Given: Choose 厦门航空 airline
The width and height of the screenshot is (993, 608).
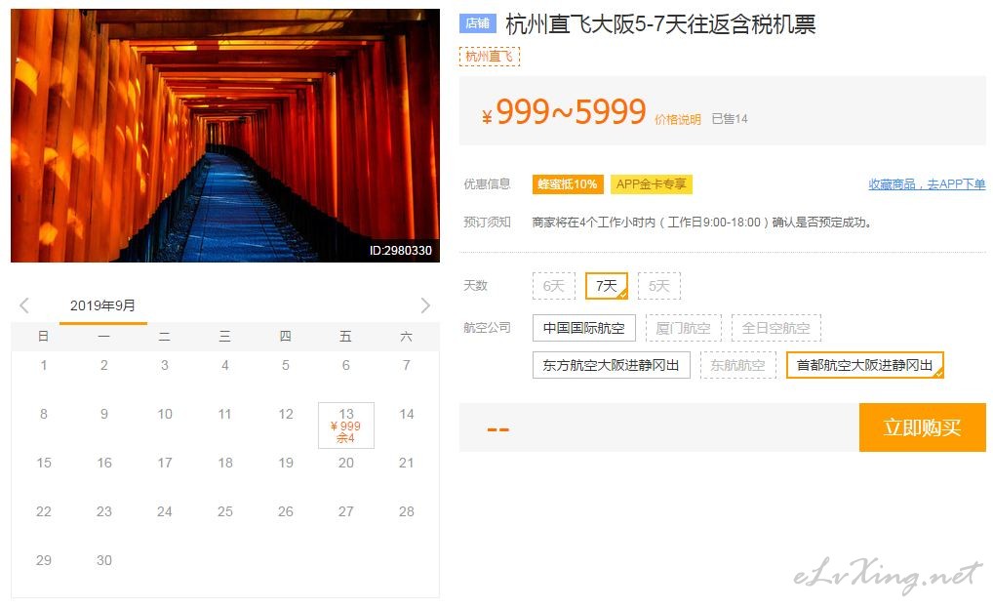Looking at the screenshot, I should coord(684,328).
